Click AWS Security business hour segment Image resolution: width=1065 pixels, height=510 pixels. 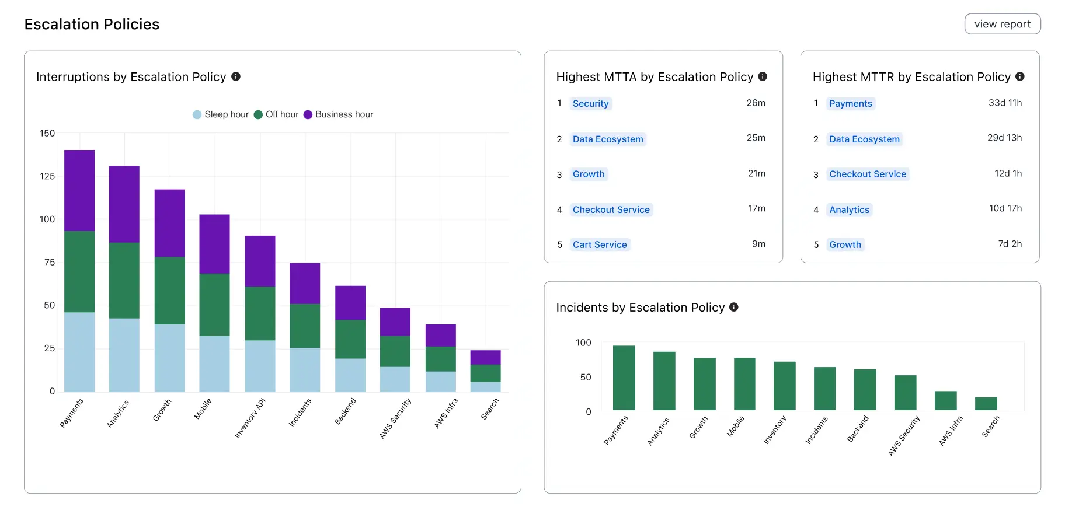coord(395,322)
